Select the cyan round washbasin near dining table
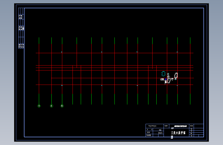This screenshot has width=223, height=145. 168,74
